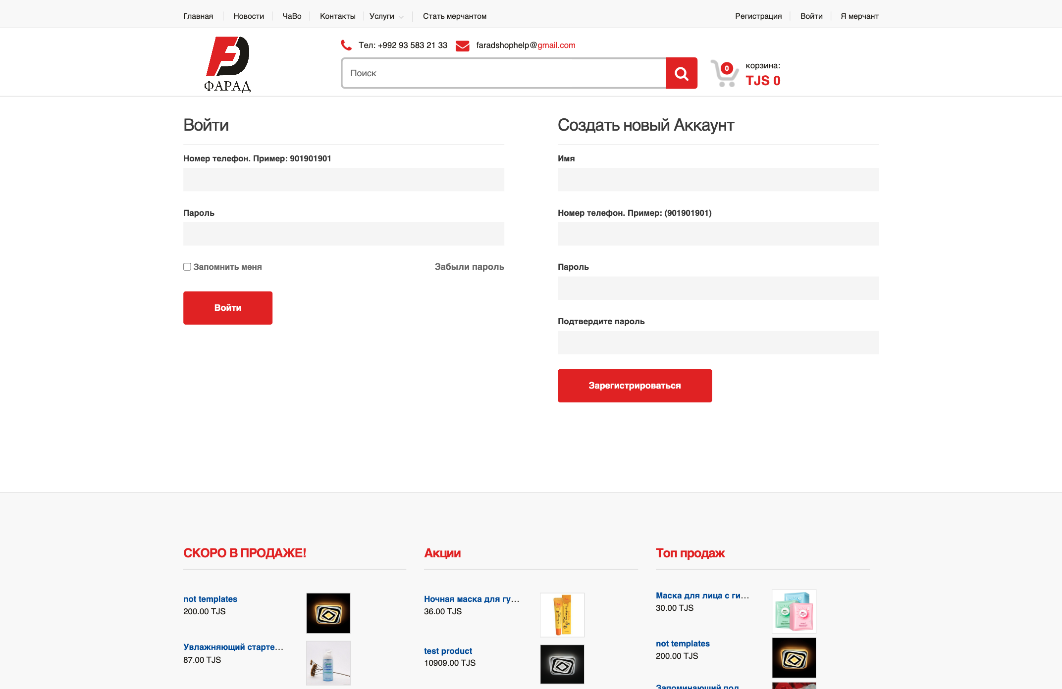This screenshot has width=1062, height=689.
Task: Click the orange tube night mask thumbnail
Action: [x=562, y=615]
